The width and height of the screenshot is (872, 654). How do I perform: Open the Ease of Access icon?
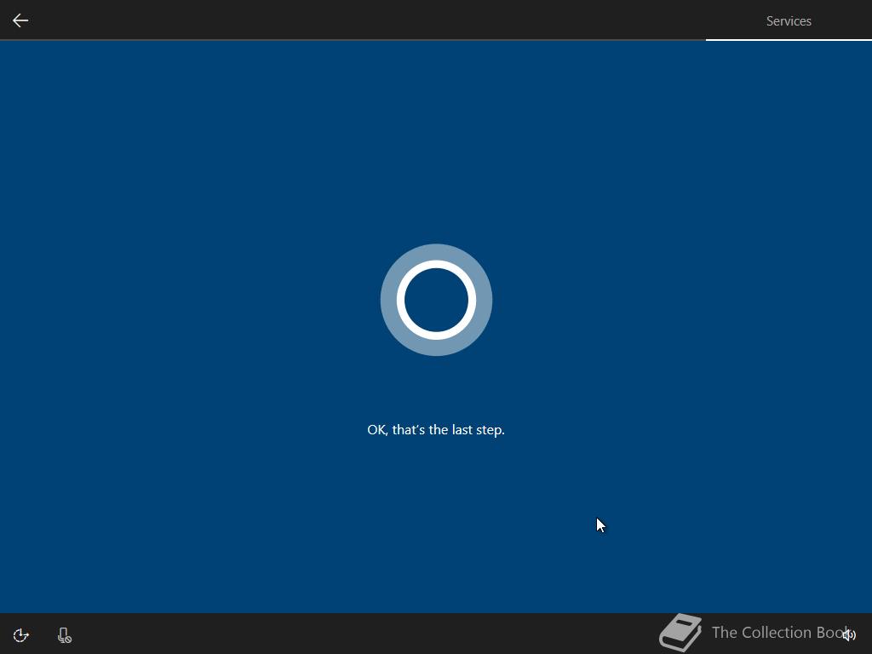click(20, 635)
